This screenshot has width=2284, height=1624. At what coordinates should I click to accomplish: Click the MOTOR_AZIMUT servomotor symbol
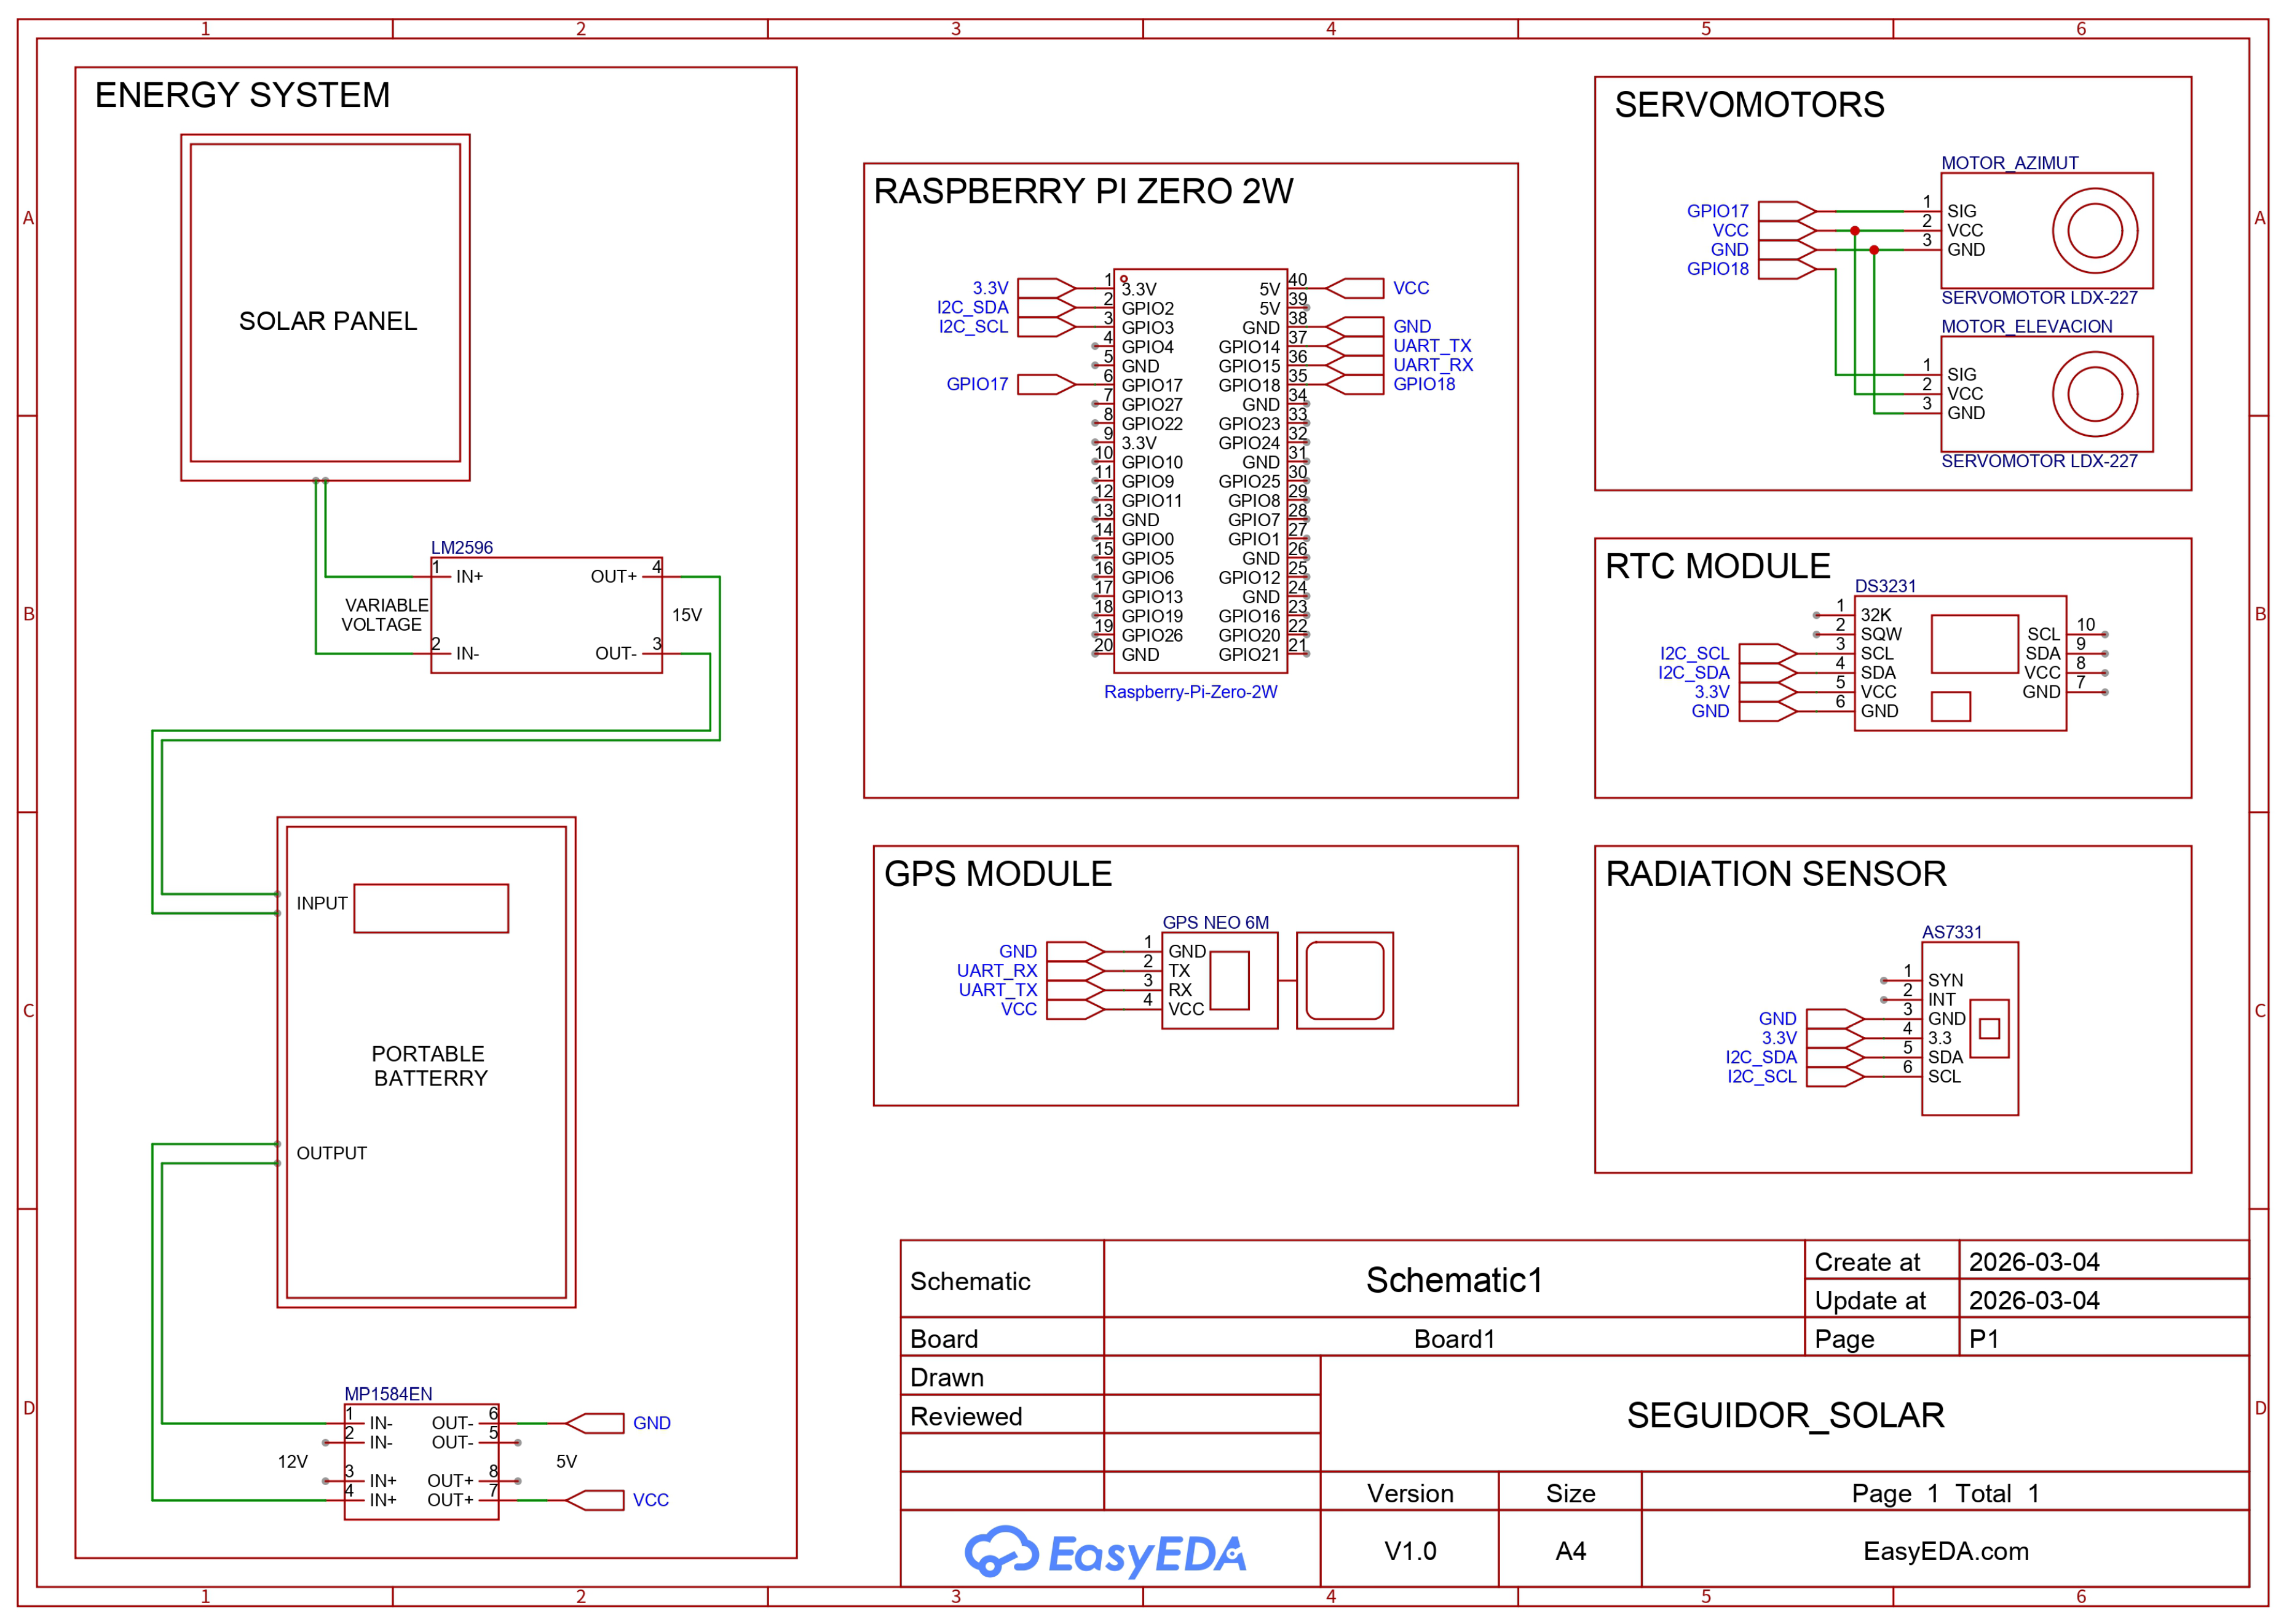2046,230
